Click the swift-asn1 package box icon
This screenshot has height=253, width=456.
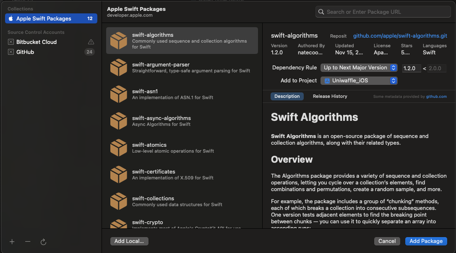(119, 94)
